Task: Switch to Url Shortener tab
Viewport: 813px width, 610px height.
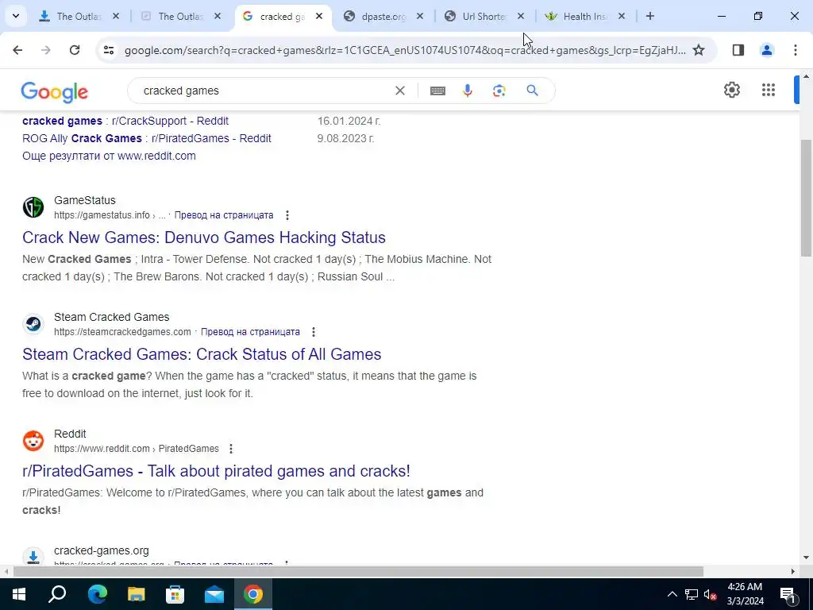Action: pos(485,16)
